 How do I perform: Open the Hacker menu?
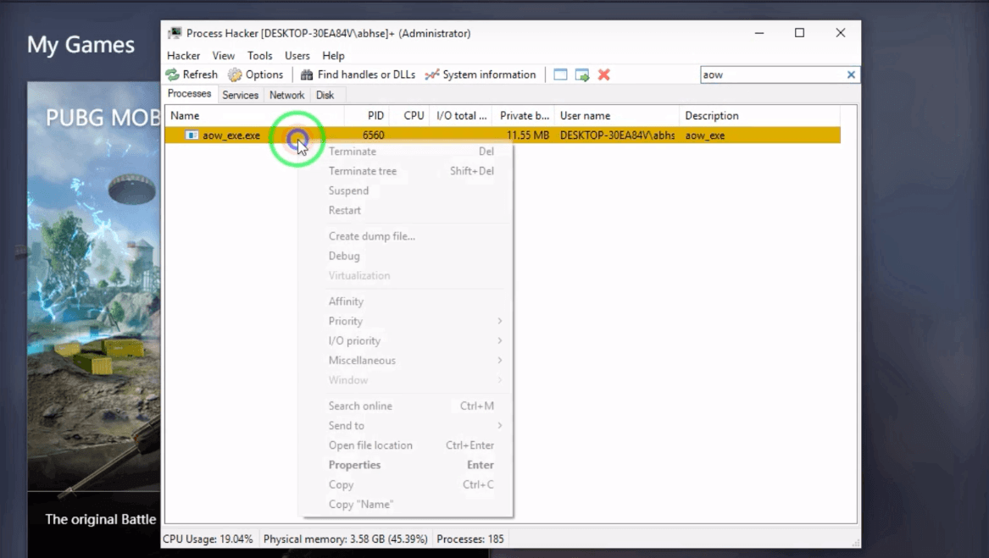183,56
